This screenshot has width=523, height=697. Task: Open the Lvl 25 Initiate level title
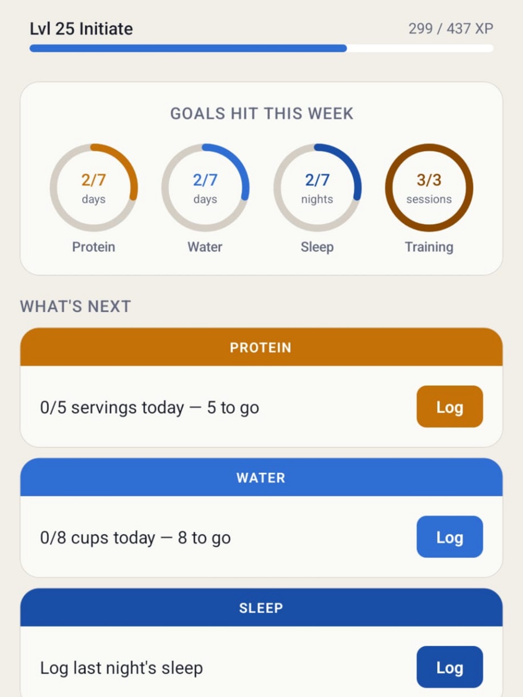[81, 29]
